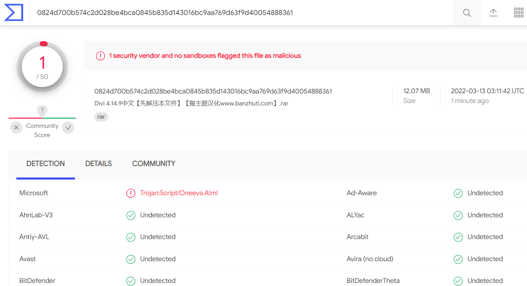This screenshot has height=286, width=527.
Task: Click Undetected result for Arcabit
Action: tap(485, 237)
